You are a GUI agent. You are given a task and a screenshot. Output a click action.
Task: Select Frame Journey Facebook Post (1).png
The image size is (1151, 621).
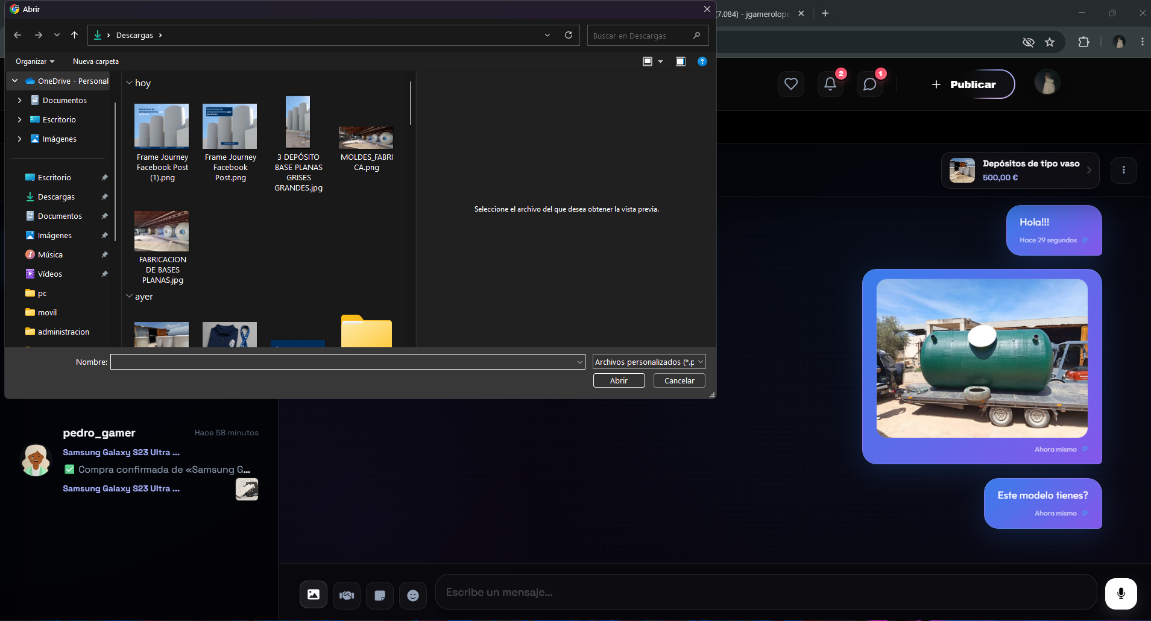pos(162,143)
